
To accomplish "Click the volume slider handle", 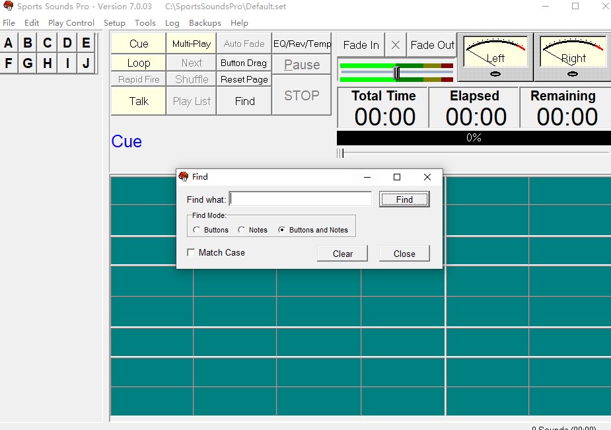I will [x=396, y=72].
